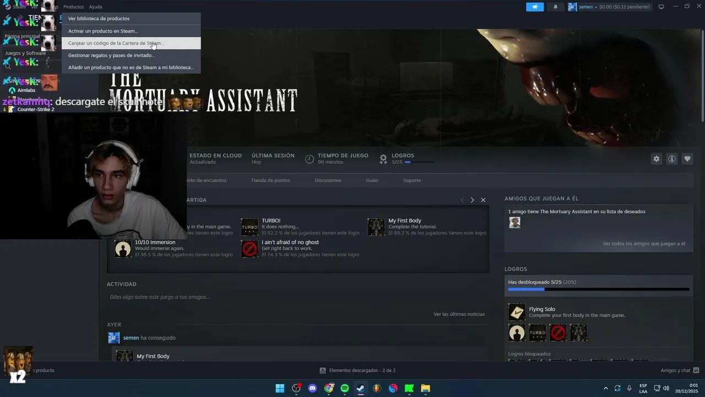Image resolution: width=705 pixels, height=397 pixels.
Task: Open the Flying Solo achievement icon
Action: (517, 312)
